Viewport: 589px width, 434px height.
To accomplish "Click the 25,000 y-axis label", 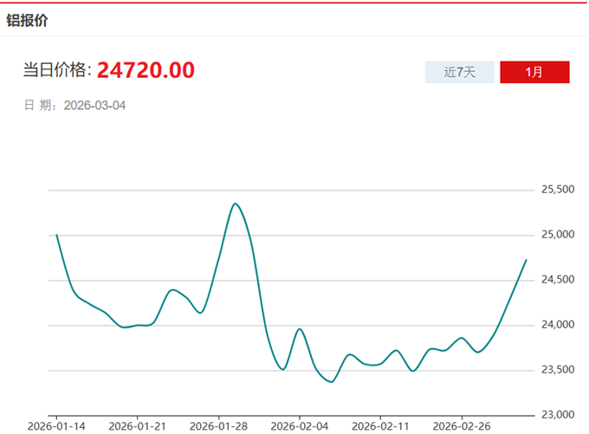I will [558, 235].
